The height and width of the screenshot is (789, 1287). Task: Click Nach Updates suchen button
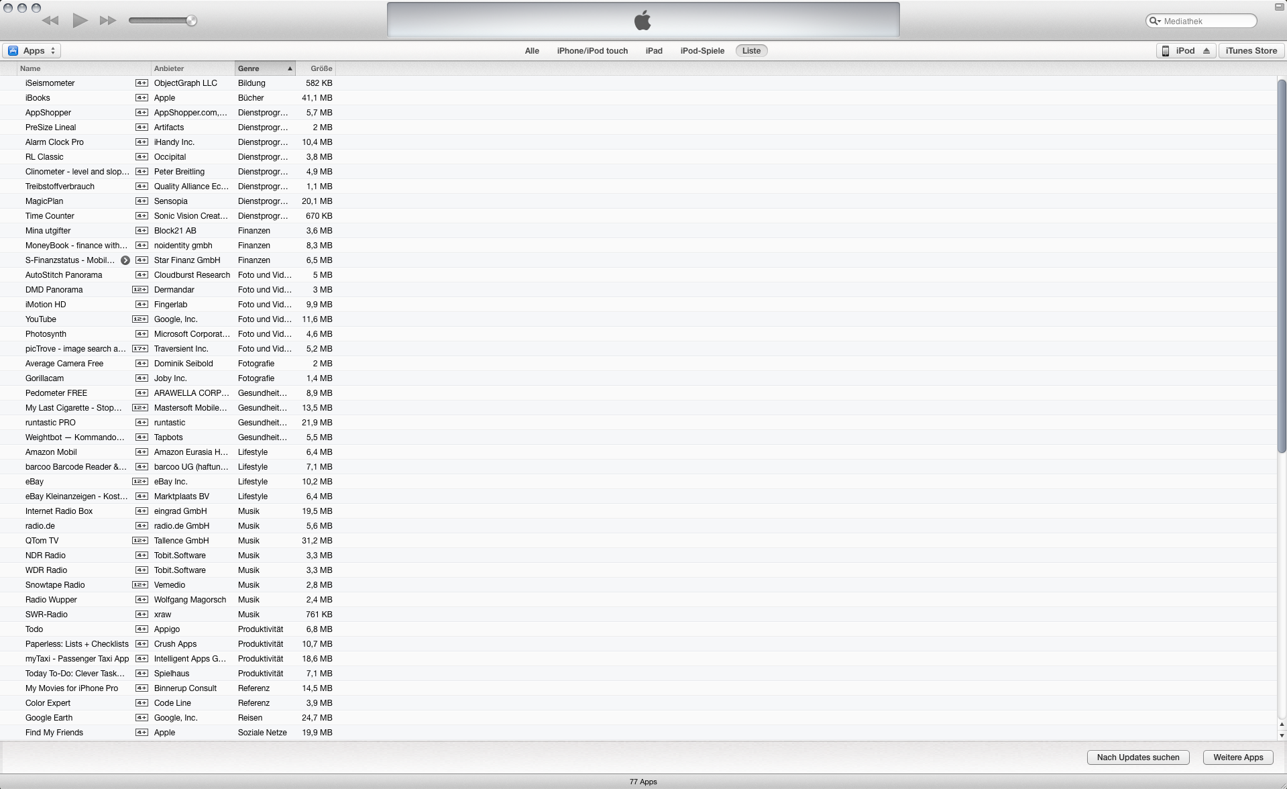1138,757
